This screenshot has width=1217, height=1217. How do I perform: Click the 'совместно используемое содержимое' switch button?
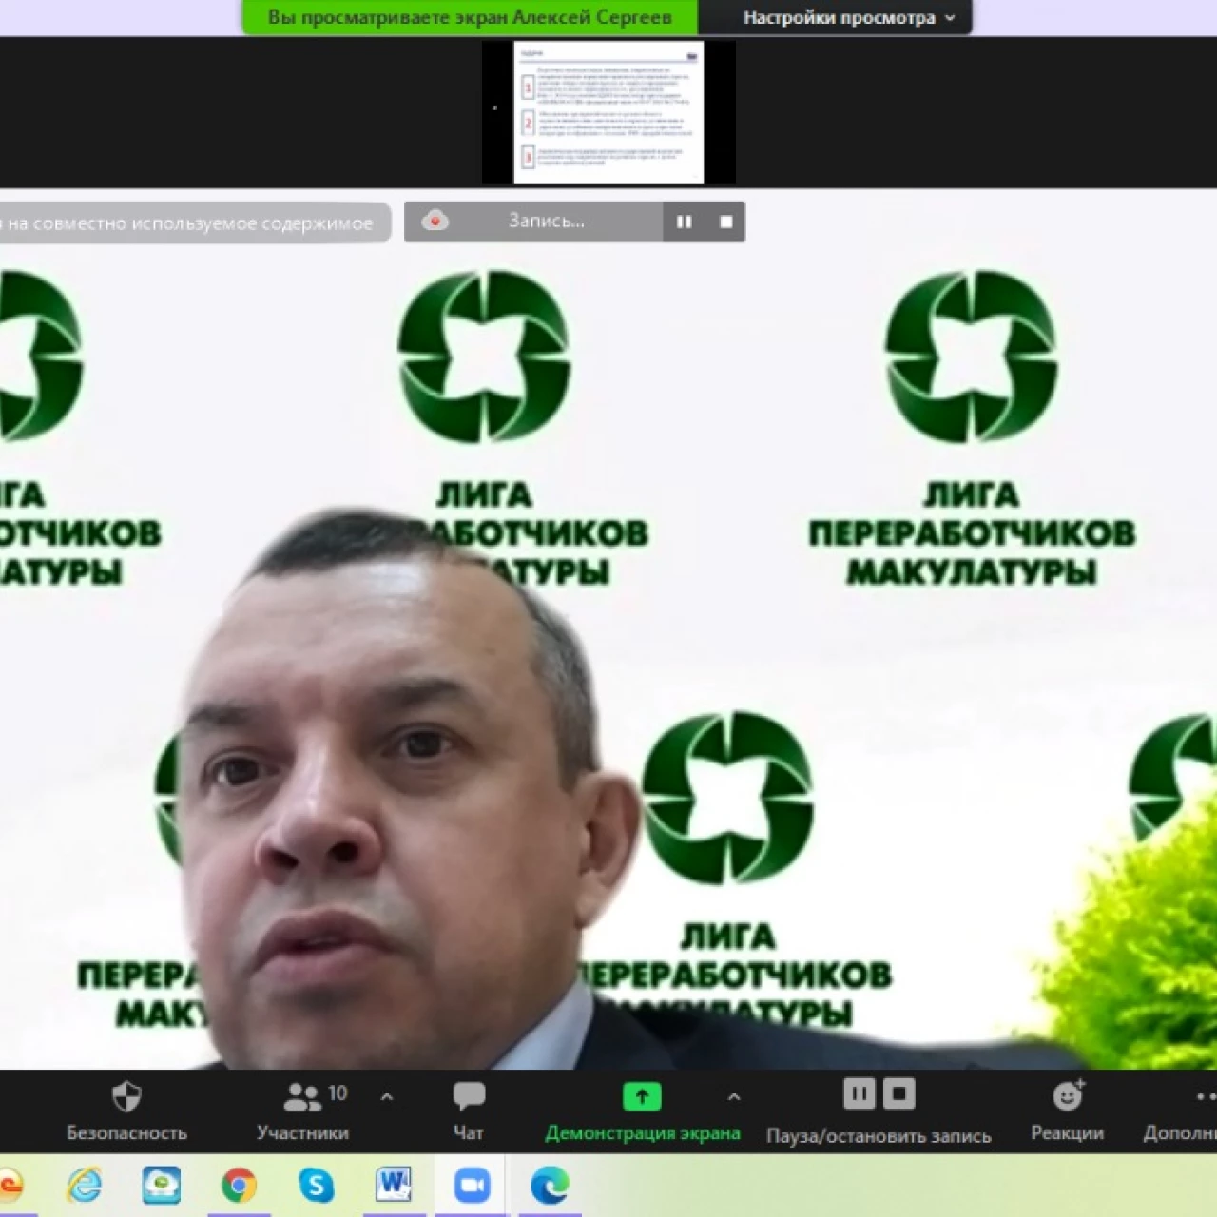click(x=194, y=223)
